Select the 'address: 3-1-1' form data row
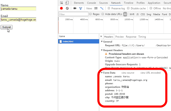This screenshot has height=111, width=171. pos(114,90)
